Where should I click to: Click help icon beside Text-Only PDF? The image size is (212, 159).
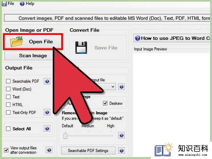47,112
